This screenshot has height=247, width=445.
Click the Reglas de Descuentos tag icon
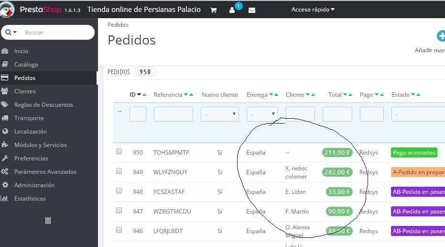coord(5,105)
